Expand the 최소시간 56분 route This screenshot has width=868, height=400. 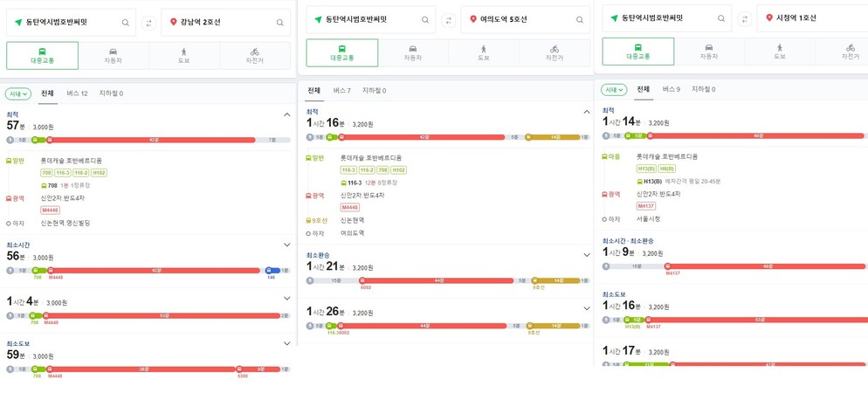(x=286, y=245)
